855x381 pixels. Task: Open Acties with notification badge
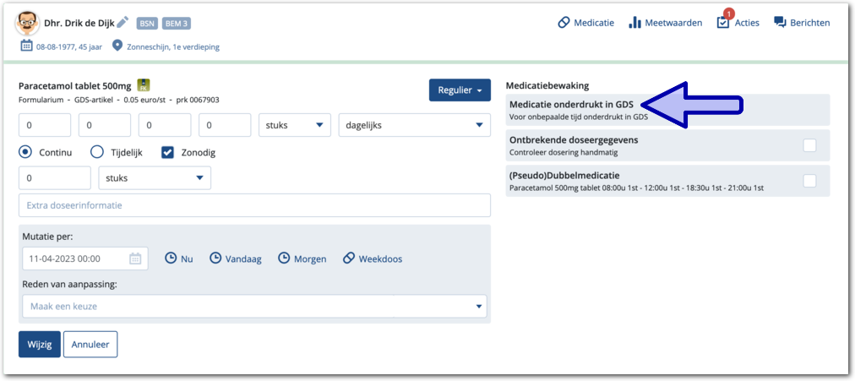723,22
